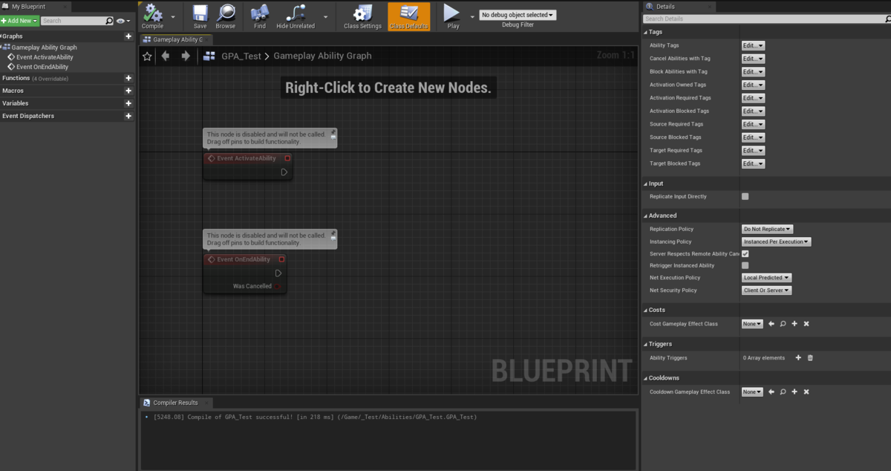Click magnifier icon in My Blueprint search

(x=110, y=21)
